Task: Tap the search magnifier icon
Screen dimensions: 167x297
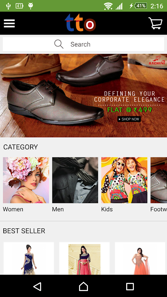Action: coord(59,44)
